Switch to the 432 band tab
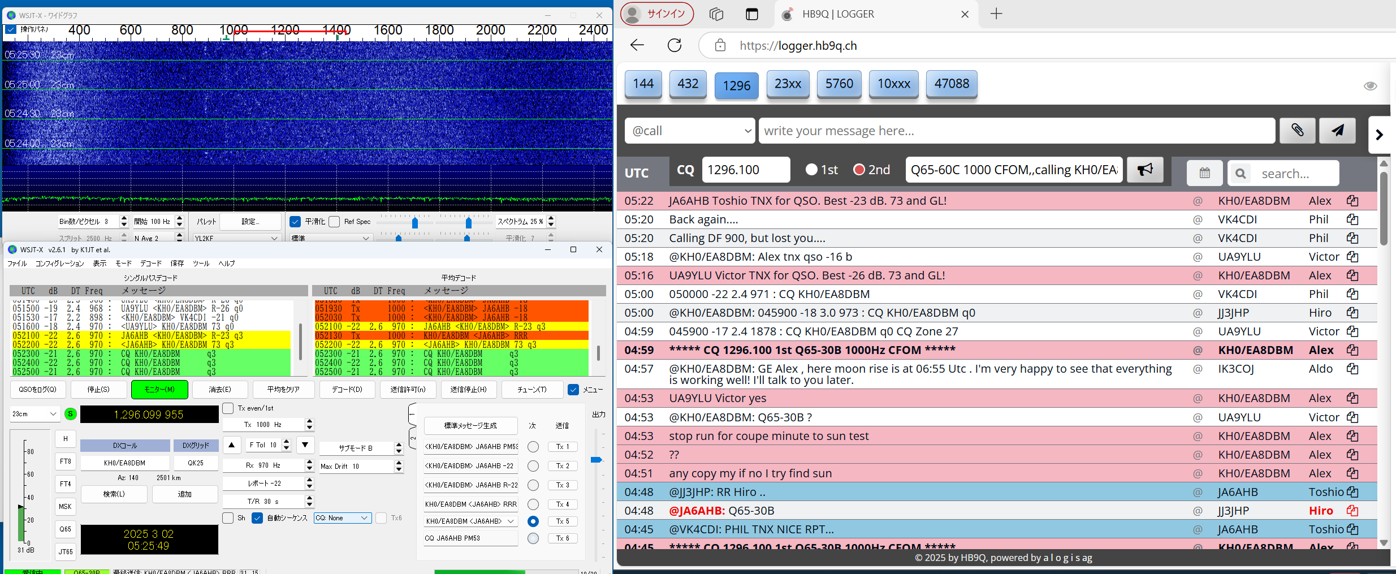The width and height of the screenshot is (1396, 574). [688, 84]
